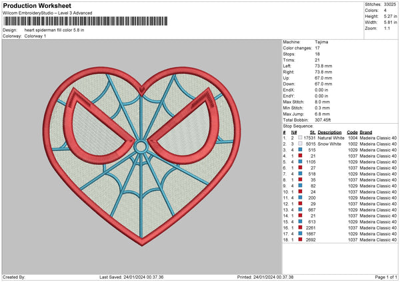400x282 pixels.
Task: Click stitch count 518 in stop 7
Action: 312,174
